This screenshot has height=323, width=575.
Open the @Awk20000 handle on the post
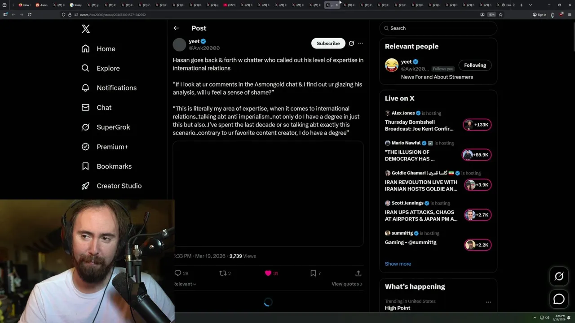click(204, 48)
